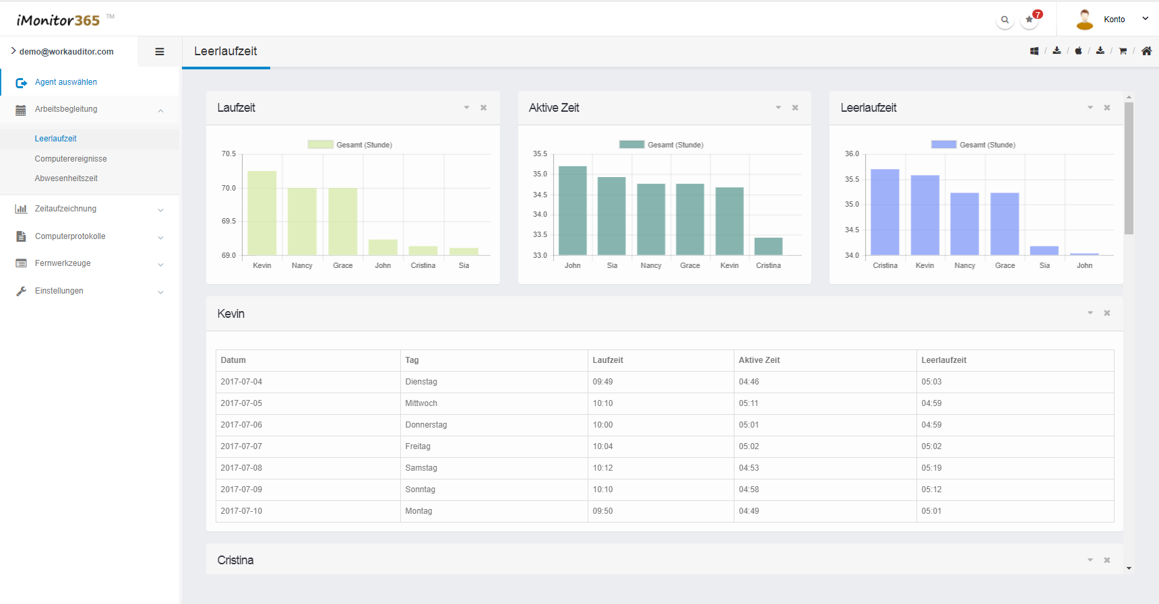The width and height of the screenshot is (1159, 604).
Task: Click the blue legend swatch in Leerlaufzeit chart
Action: pyautogui.click(x=943, y=145)
